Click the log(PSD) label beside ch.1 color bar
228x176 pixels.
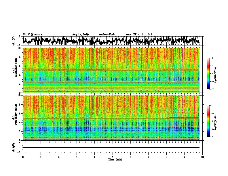pyautogui.click(x=216, y=75)
